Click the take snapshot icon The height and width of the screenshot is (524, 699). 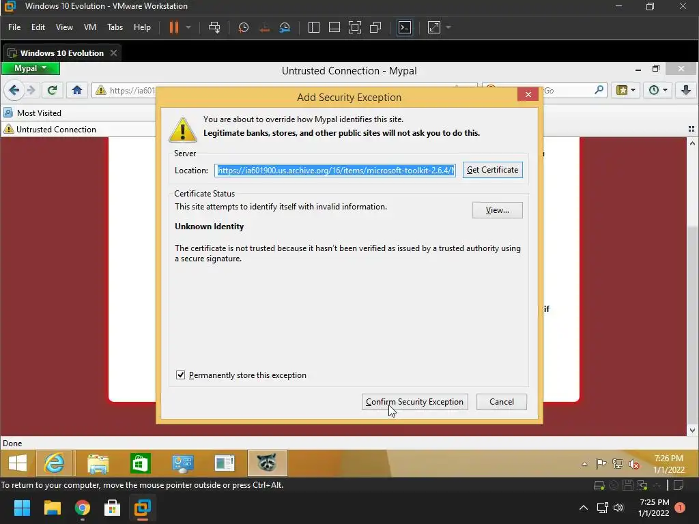pos(244,27)
